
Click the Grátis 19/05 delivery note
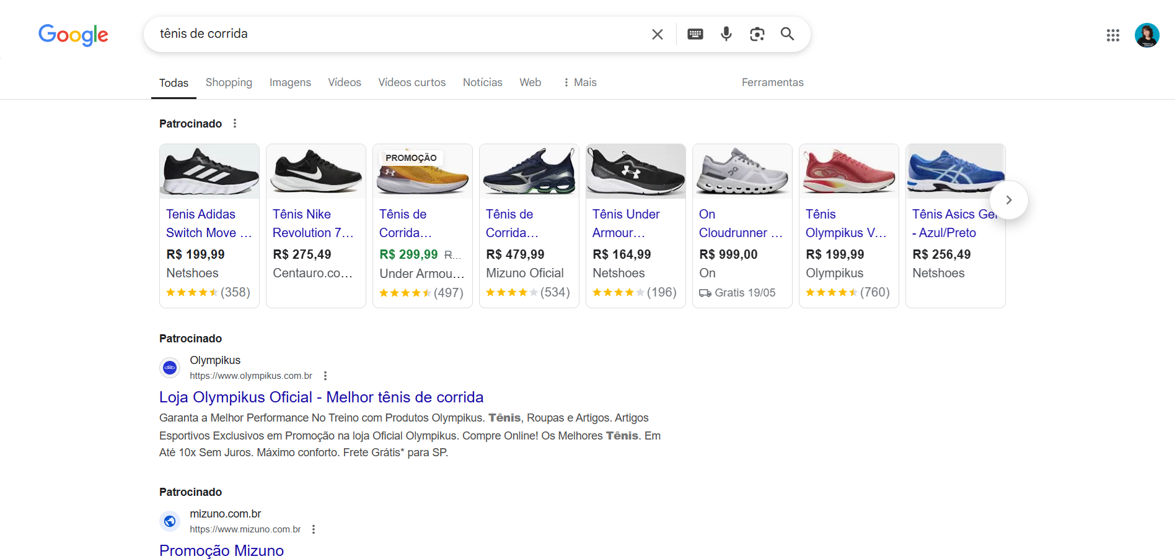(x=737, y=293)
